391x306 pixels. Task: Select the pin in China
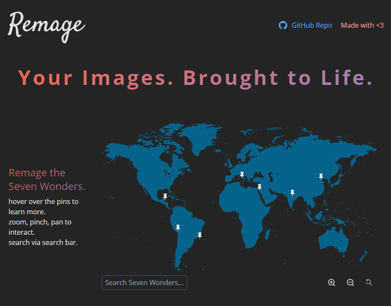[x=321, y=176]
